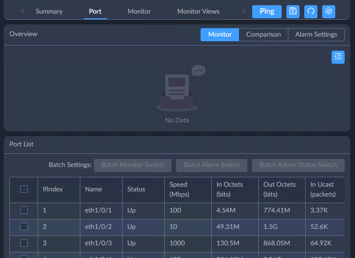This screenshot has width=355, height=258.
Task: Select the checkbox for port eth1/0/2
Action: point(24,227)
